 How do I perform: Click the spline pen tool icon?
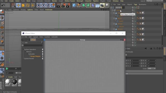tap(79, 5)
